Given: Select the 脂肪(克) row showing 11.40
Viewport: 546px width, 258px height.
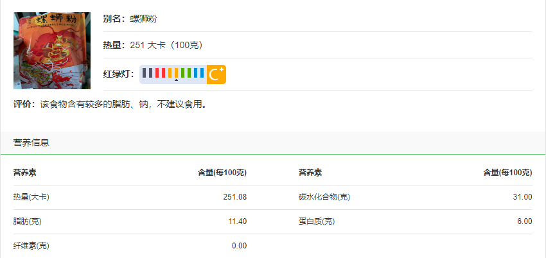Looking at the screenshot, I should pos(130,221).
